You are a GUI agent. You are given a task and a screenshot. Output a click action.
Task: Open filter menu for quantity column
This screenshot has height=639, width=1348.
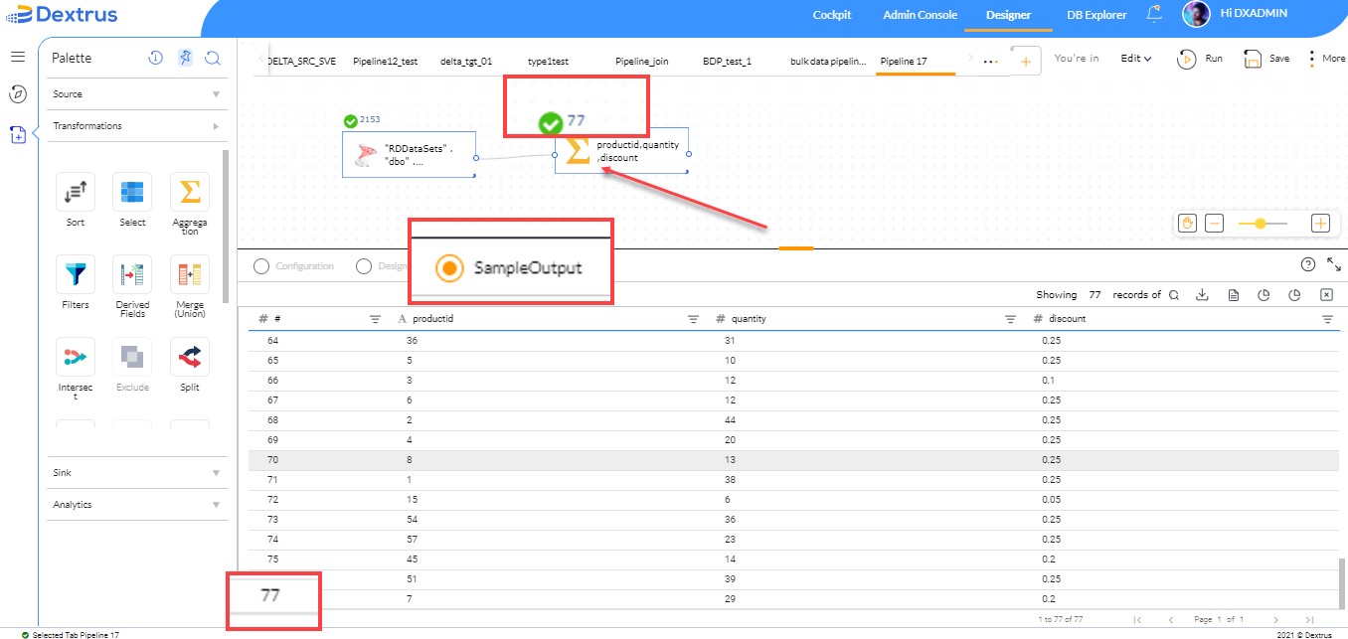[1010, 319]
